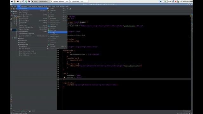Click the Terminal icon in submenu

tap(49, 46)
